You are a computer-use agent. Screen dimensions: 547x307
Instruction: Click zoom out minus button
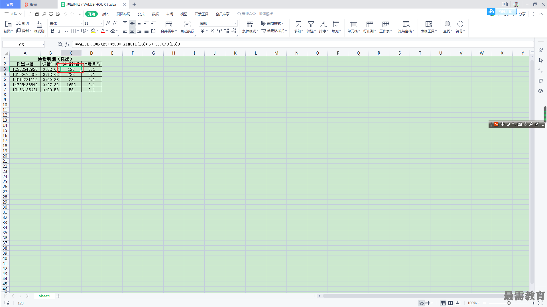(x=484, y=303)
